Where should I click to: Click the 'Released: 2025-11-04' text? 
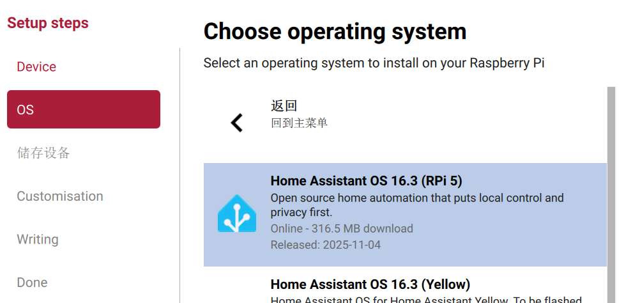tap(325, 245)
